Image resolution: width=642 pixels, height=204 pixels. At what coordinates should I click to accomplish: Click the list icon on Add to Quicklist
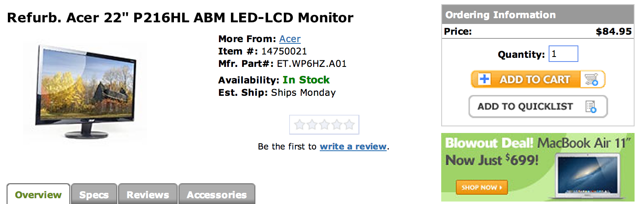pyautogui.click(x=590, y=107)
